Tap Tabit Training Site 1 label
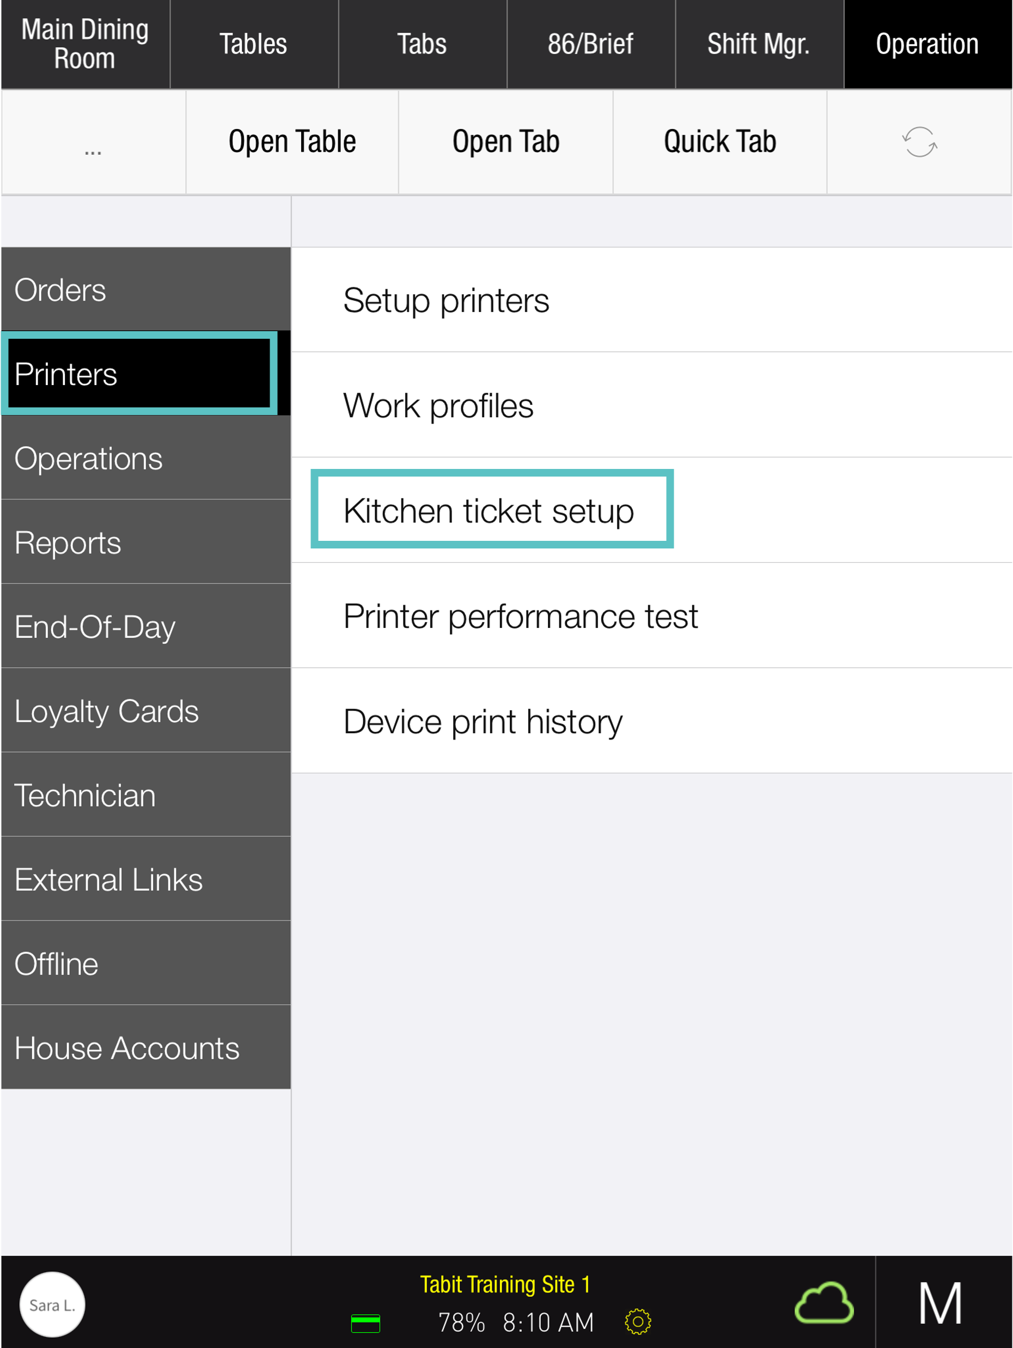This screenshot has height=1348, width=1013. click(505, 1284)
